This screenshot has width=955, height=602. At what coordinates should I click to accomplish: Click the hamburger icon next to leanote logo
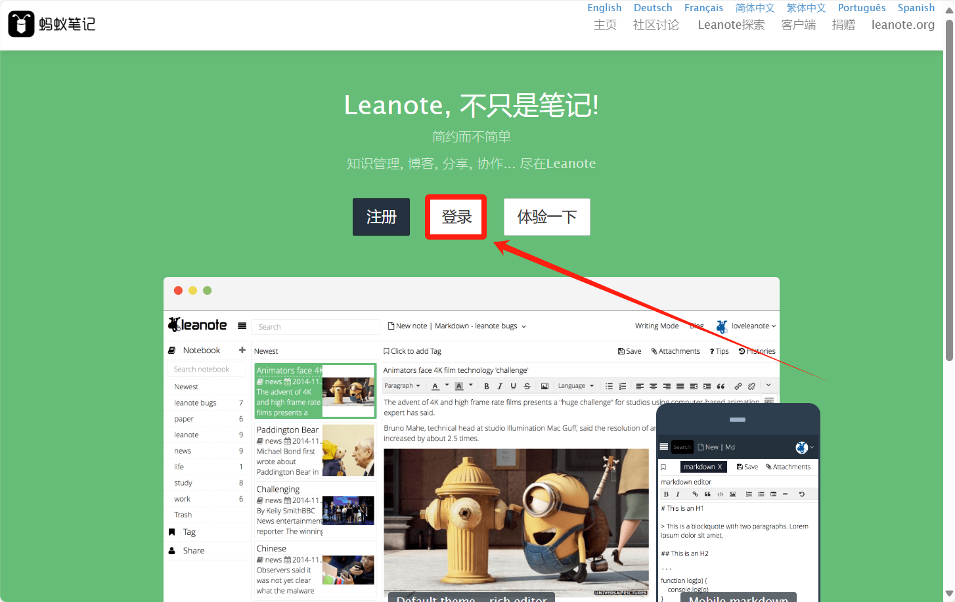242,326
